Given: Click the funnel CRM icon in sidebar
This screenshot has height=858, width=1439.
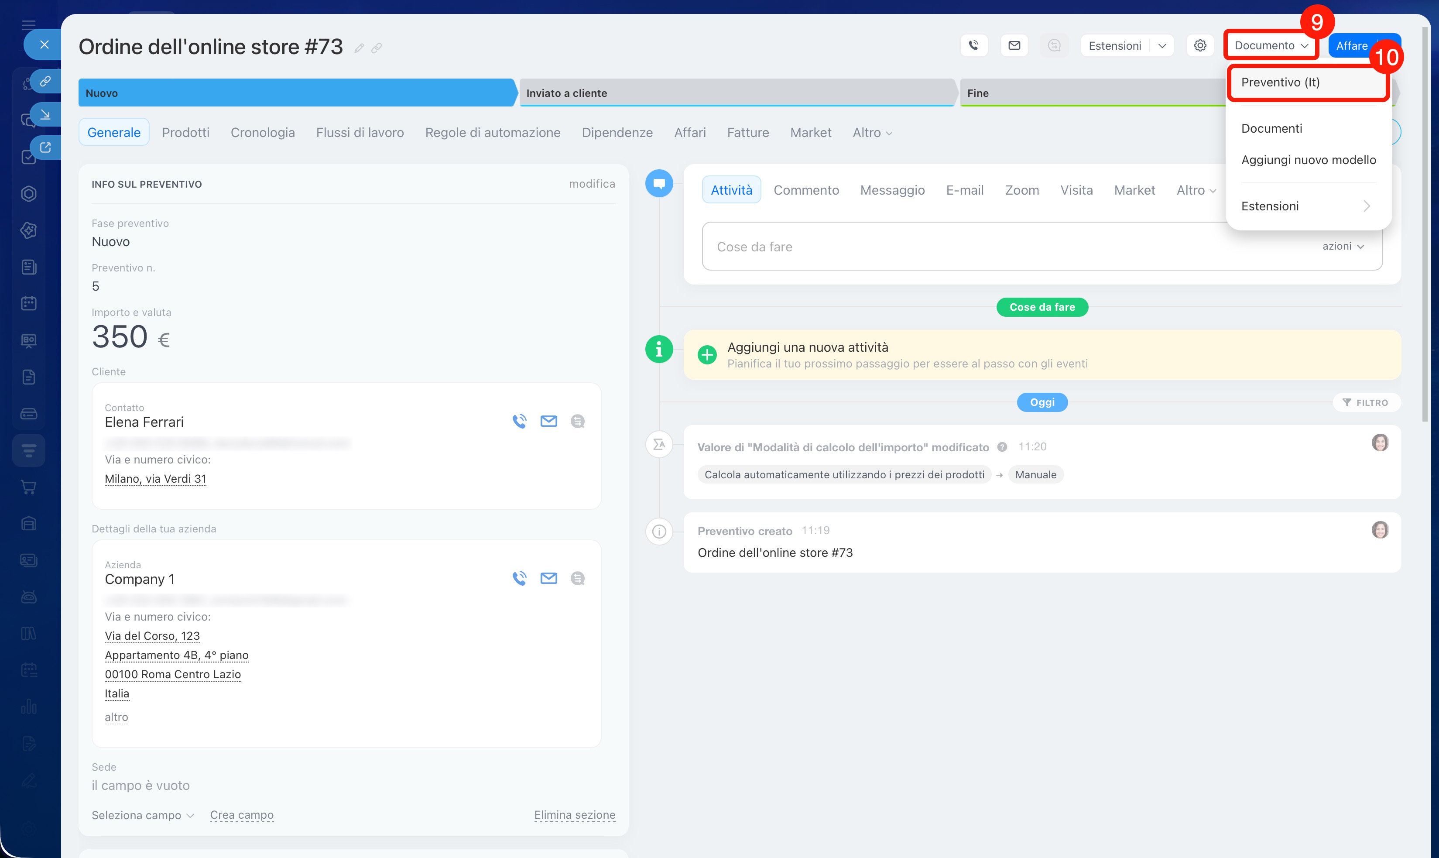Looking at the screenshot, I should (29, 450).
